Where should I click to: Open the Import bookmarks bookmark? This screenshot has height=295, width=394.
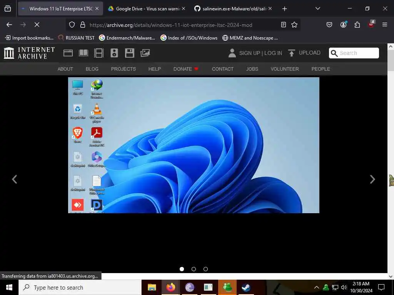click(29, 38)
